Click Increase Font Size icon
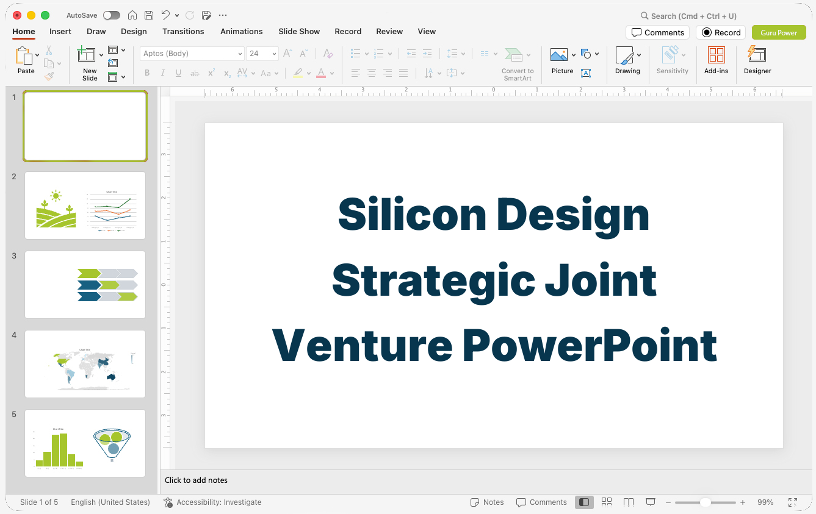 point(288,54)
